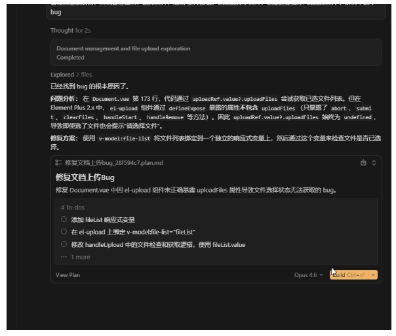The width and height of the screenshot is (396, 336).
Task: Click View Plan link
Action: (68, 275)
